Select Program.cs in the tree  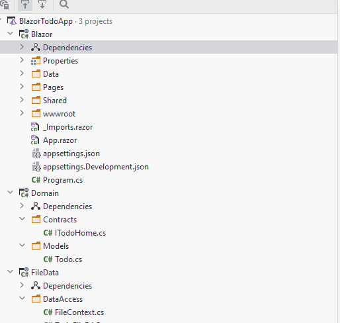tap(63, 180)
